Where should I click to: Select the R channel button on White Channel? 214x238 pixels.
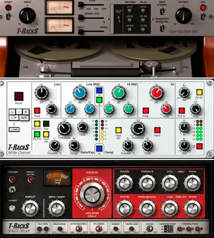click(26, 112)
